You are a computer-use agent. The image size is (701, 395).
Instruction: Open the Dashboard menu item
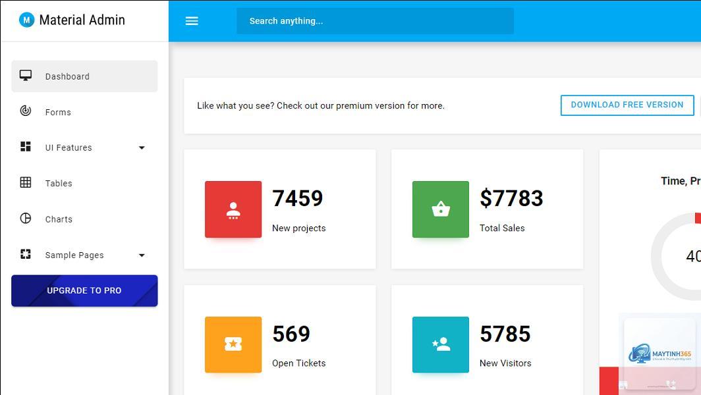[x=84, y=76]
